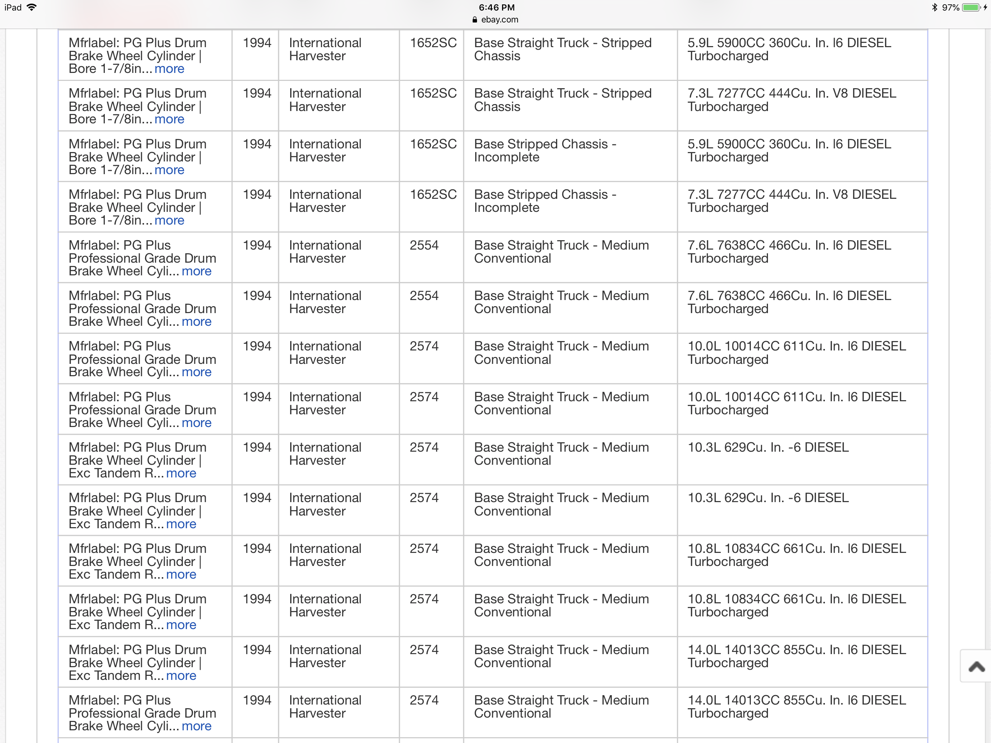Image resolution: width=991 pixels, height=743 pixels.
Task: Select '7.3L 7277CC' engine in Stripped Chassis Incomplete row
Action: pos(792,201)
